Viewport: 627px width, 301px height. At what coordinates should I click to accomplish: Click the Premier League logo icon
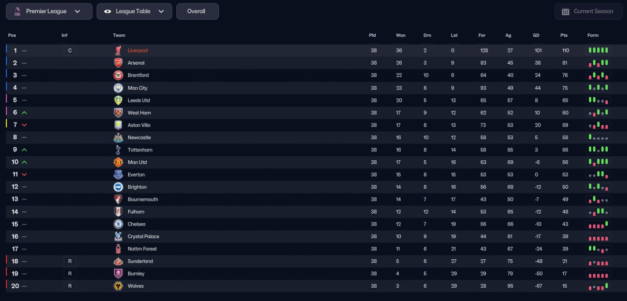pyautogui.click(x=18, y=11)
